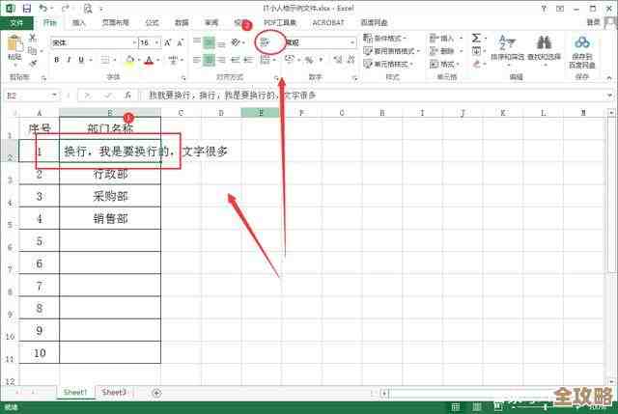Open the font size dropdown
618x414 pixels.
click(x=157, y=42)
